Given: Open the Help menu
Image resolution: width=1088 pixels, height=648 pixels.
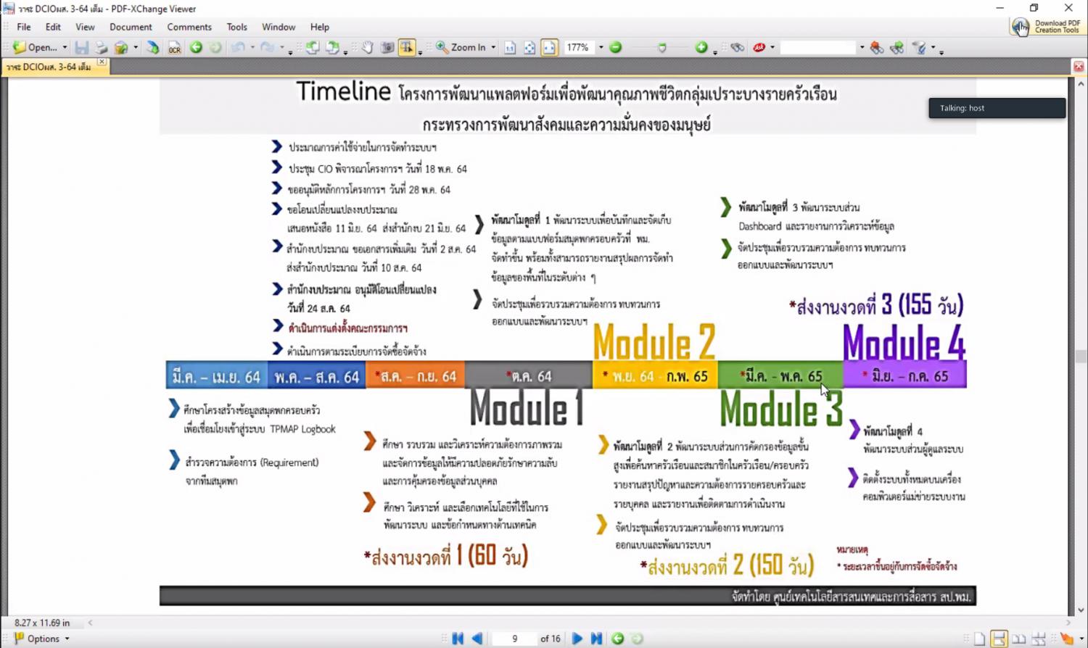Looking at the screenshot, I should click(320, 27).
